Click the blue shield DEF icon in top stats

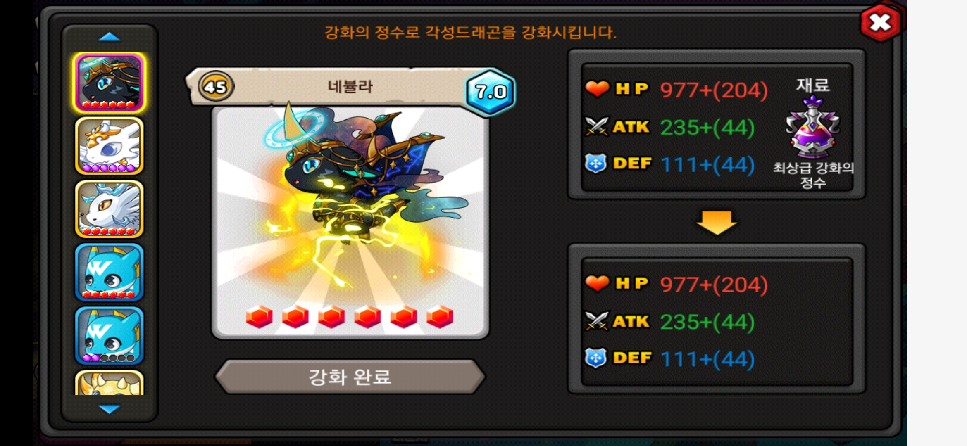coord(596,164)
